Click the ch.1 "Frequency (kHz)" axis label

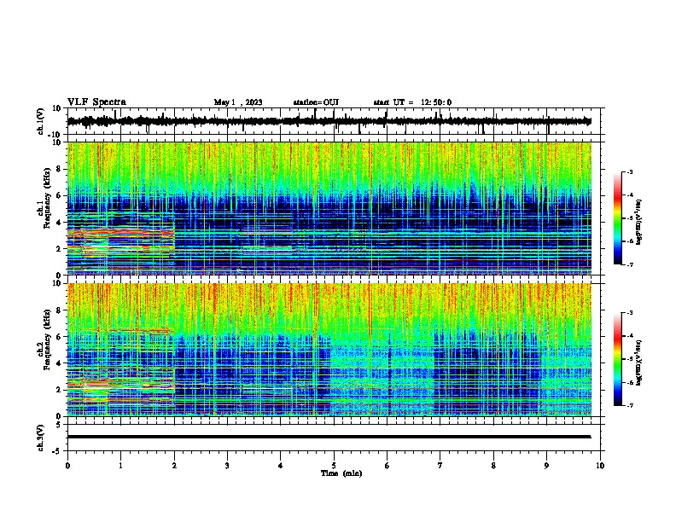[x=47, y=198]
